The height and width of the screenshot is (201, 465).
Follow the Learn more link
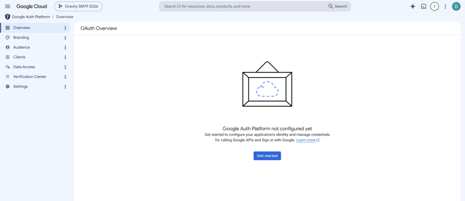(308, 140)
